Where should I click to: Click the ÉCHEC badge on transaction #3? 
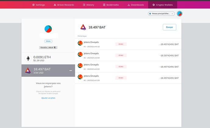(121, 44)
